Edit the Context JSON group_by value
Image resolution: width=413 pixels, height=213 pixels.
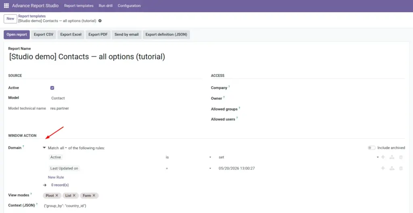(65, 205)
